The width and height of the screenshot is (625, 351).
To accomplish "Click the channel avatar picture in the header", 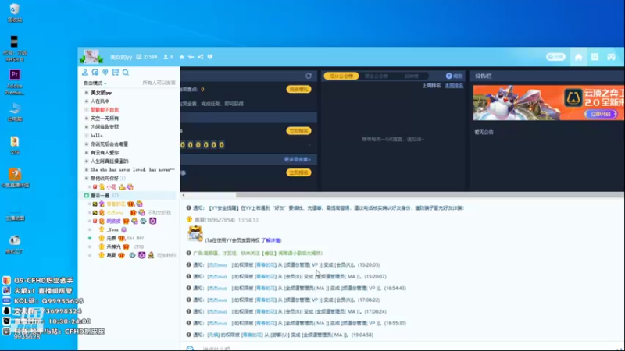I will pyautogui.click(x=91, y=57).
